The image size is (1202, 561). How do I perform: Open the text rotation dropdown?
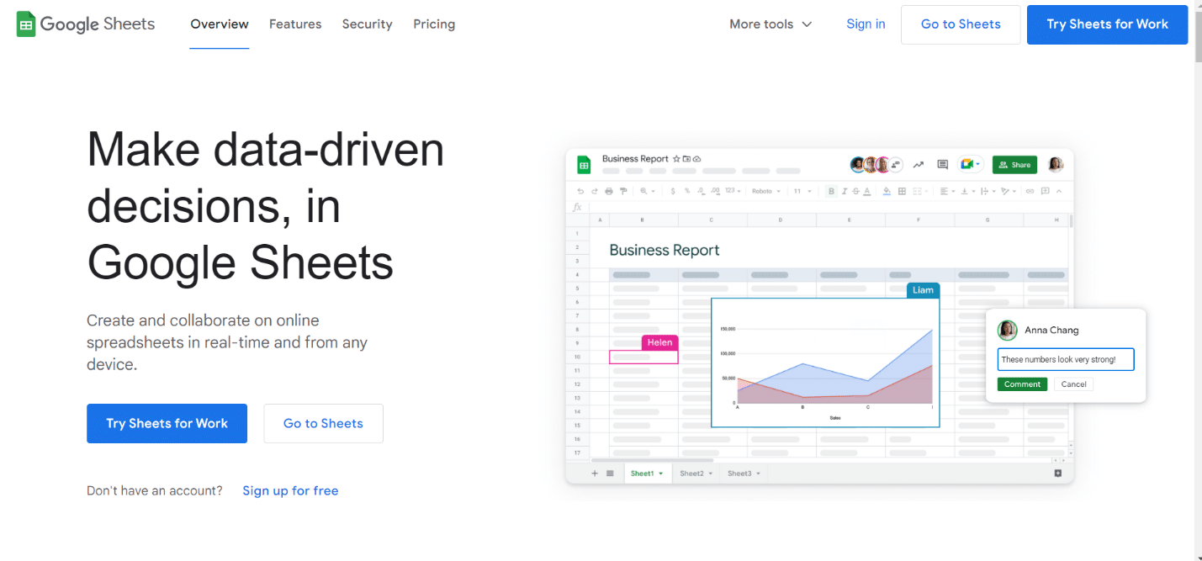tap(1009, 191)
